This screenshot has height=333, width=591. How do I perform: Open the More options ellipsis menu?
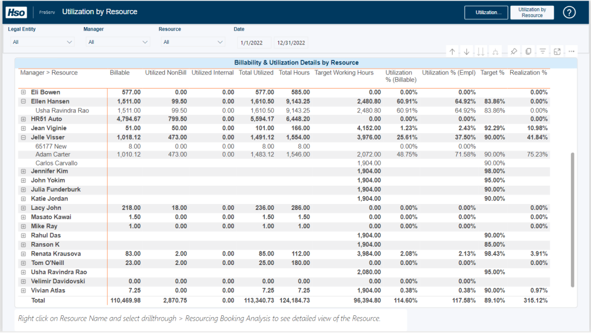571,52
